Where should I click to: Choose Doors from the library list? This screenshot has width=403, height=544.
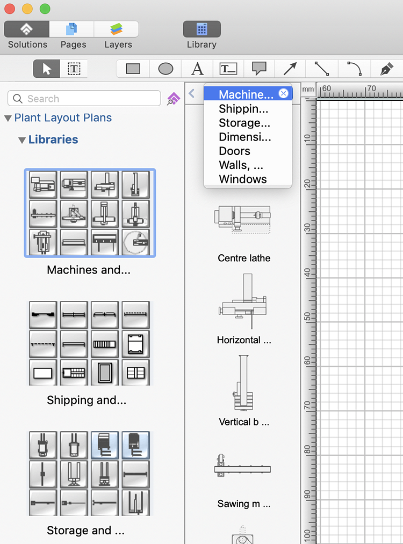point(234,151)
